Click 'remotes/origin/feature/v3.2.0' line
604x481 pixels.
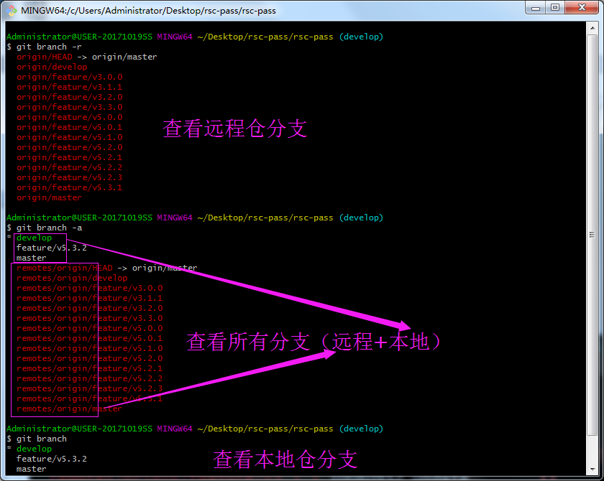pos(89,308)
